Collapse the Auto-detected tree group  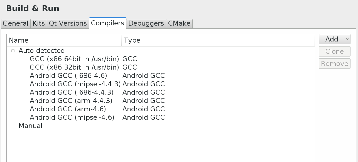(13, 51)
